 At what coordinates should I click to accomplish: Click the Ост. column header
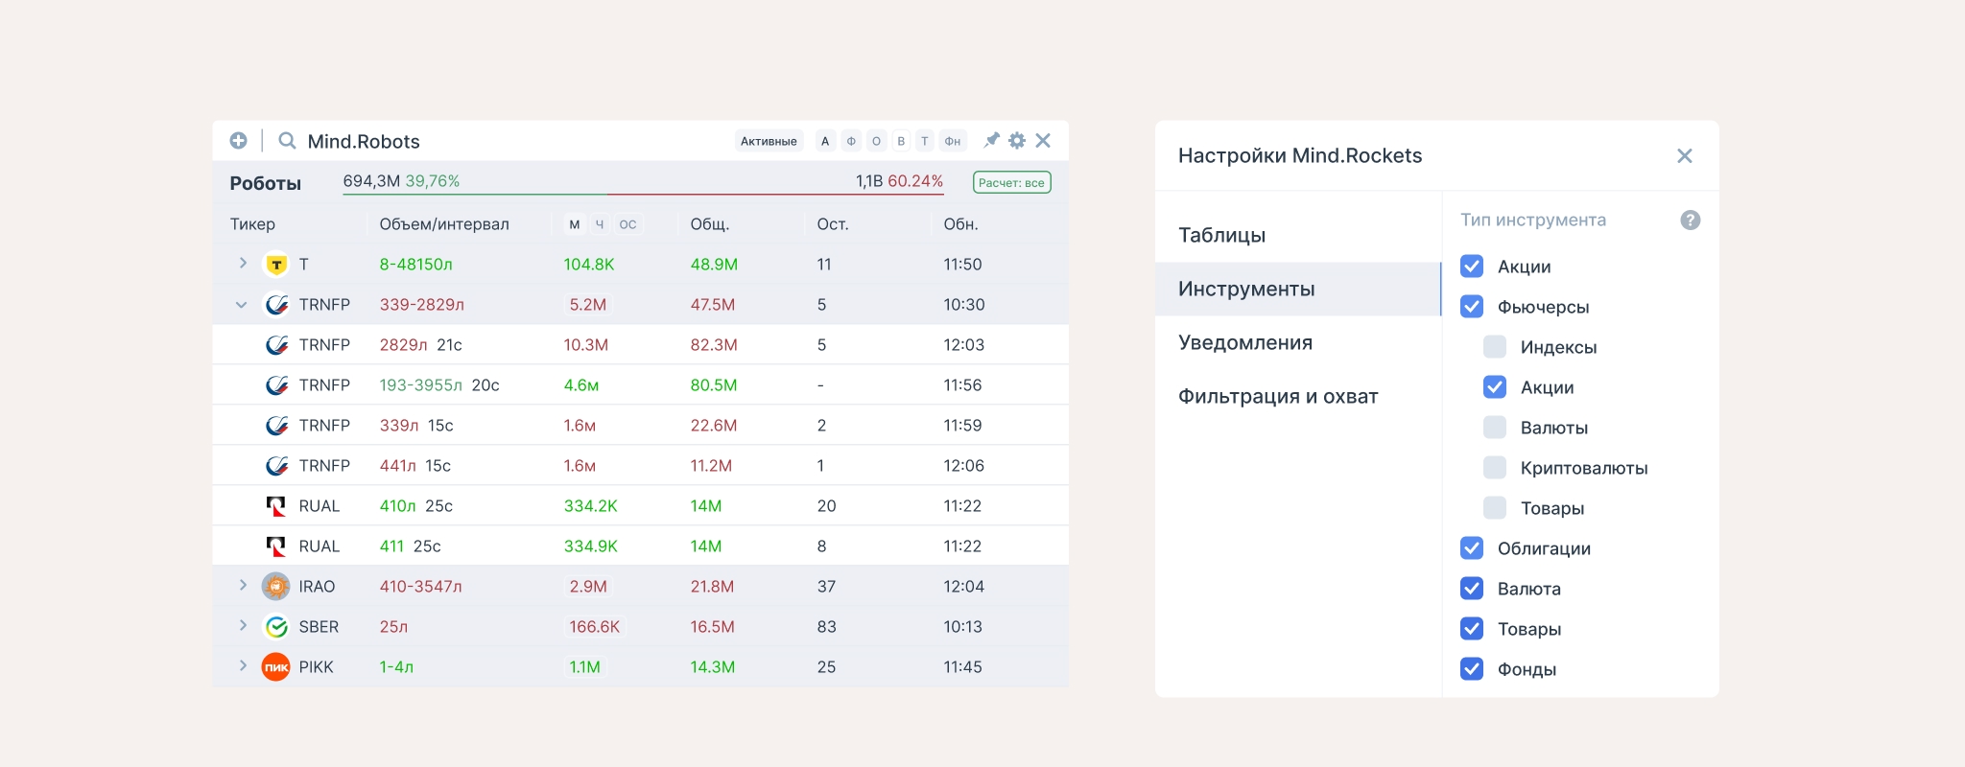pos(833,224)
